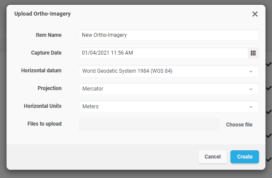Click the checkmark beside the Projection dropdown
This screenshot has width=272, height=178.
pos(269,88)
